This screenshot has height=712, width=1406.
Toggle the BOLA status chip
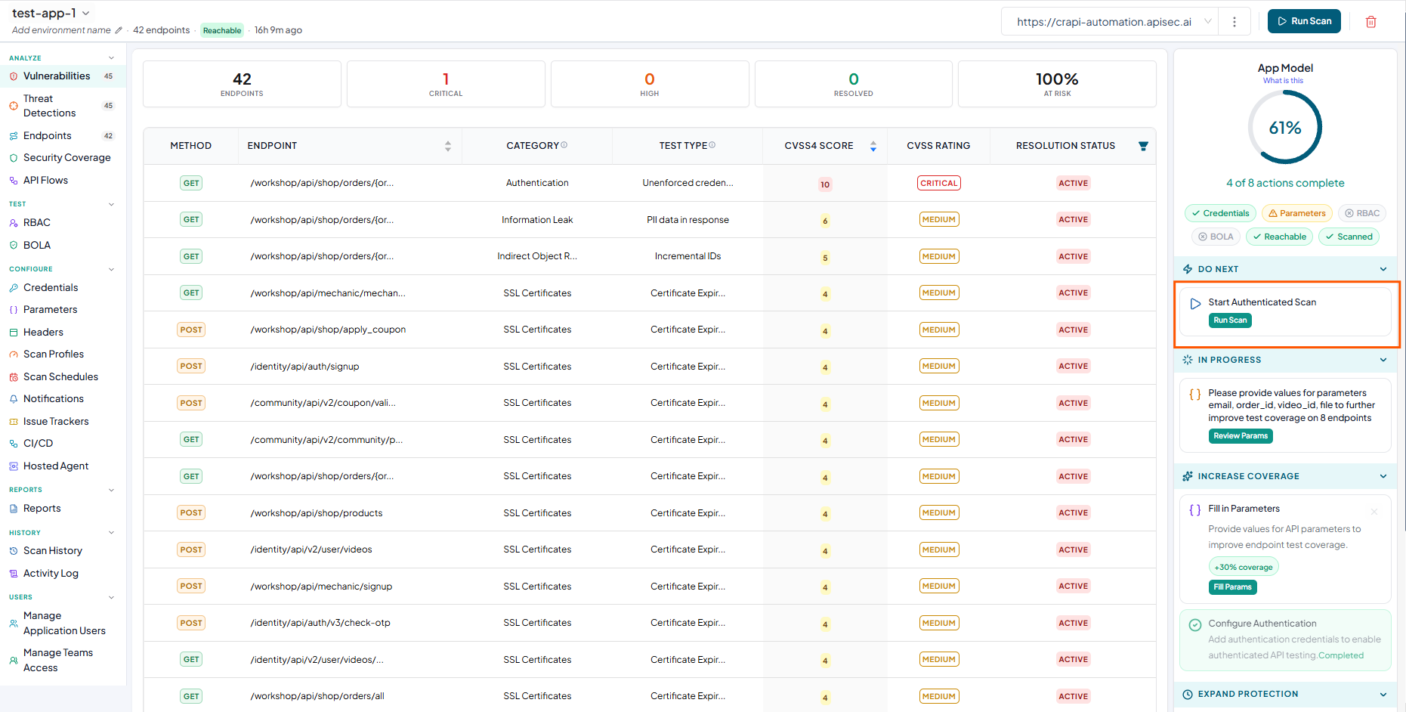pyautogui.click(x=1216, y=237)
